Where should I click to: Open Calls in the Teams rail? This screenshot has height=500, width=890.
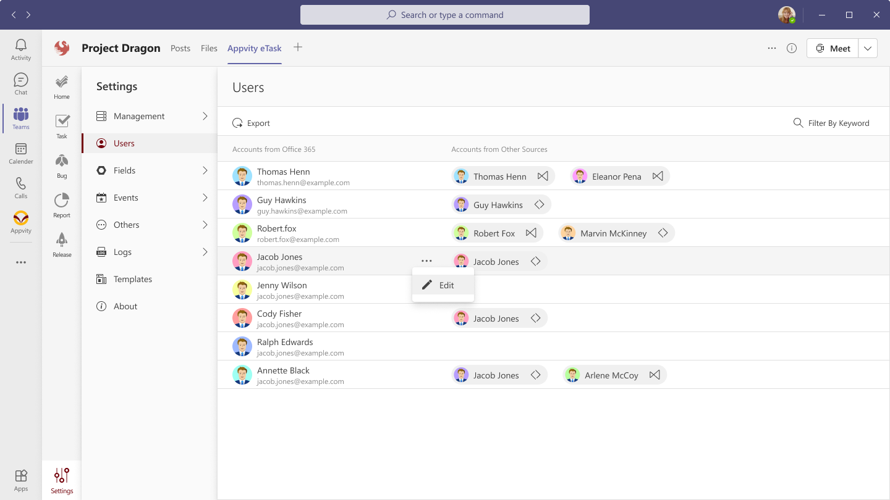[21, 188]
